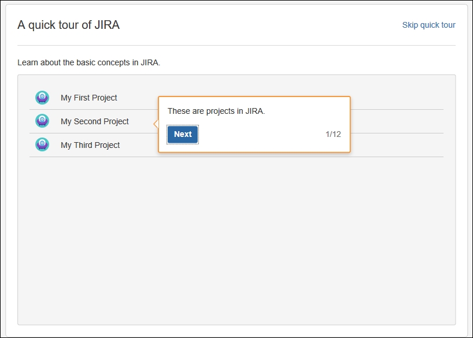Select the My Third Project name

[x=90, y=145]
